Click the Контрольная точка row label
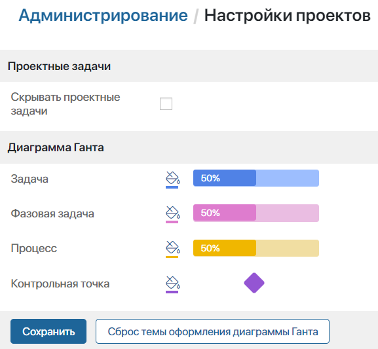The width and height of the screenshot is (378, 349). tap(60, 284)
